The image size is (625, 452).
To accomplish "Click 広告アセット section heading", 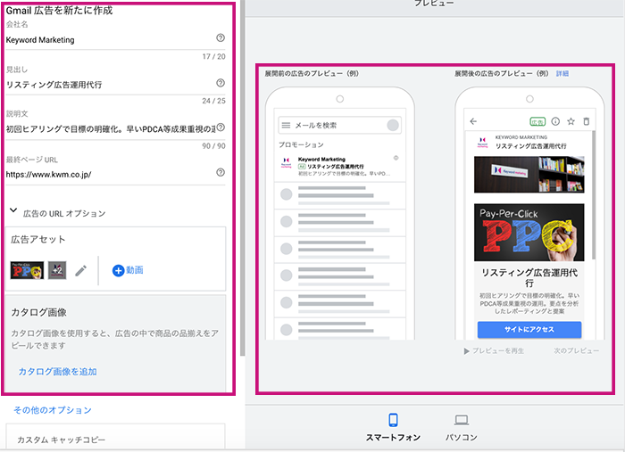I will (37, 240).
